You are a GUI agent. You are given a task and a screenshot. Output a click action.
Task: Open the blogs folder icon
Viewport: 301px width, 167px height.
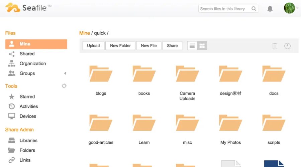101,74
